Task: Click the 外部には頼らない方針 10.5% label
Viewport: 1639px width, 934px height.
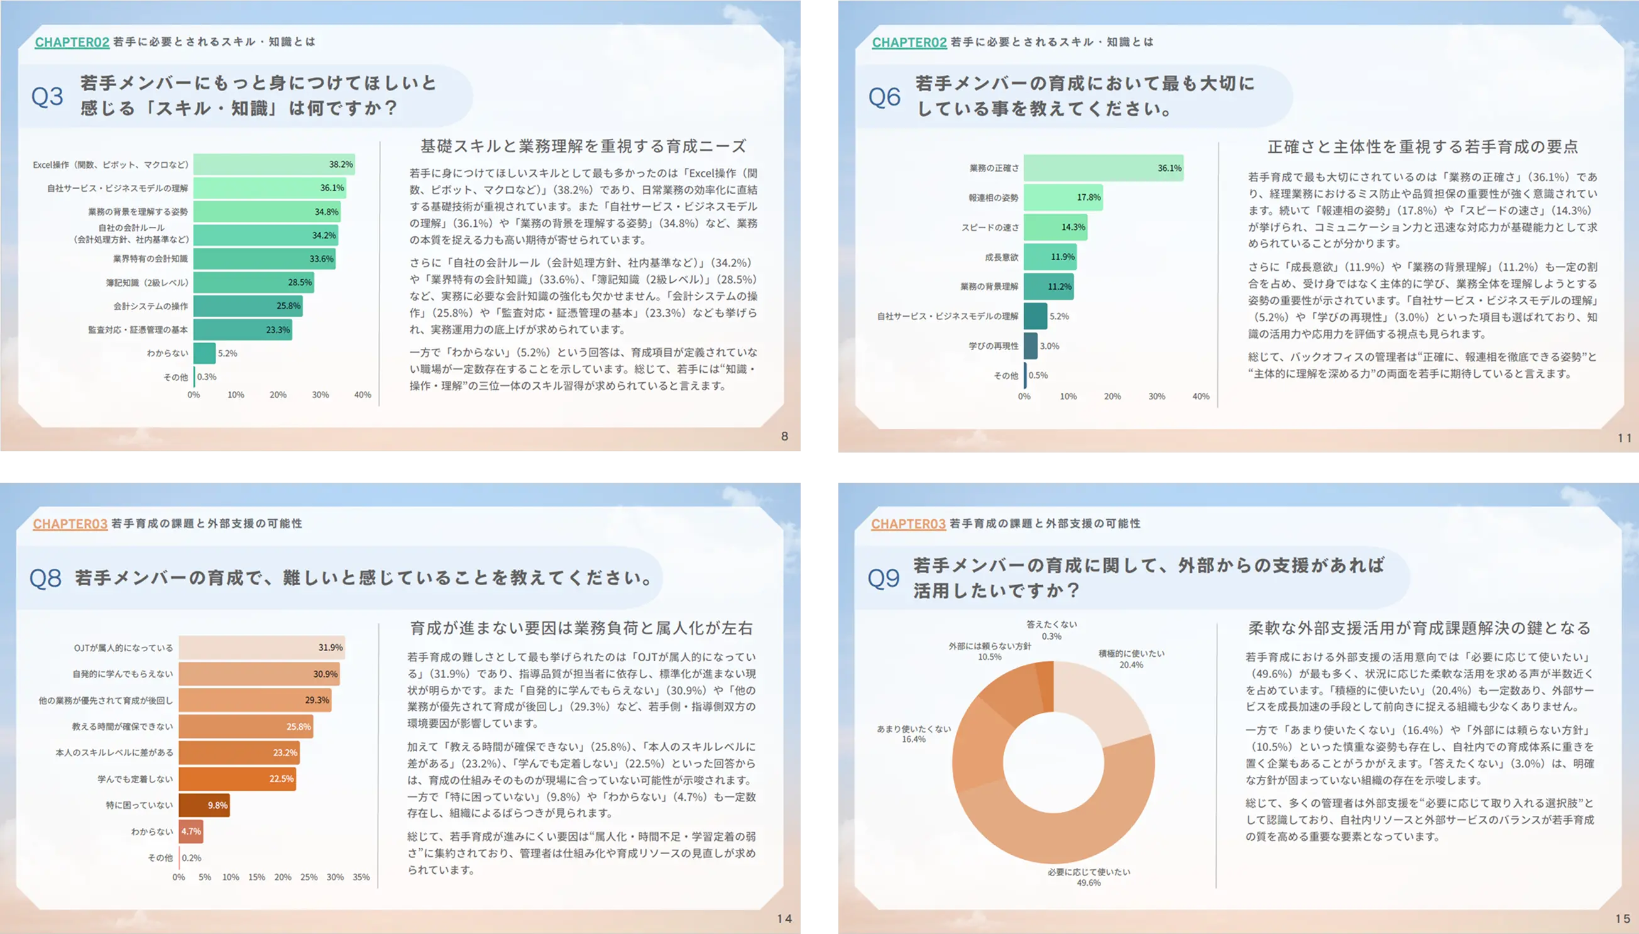Action: pos(990,652)
